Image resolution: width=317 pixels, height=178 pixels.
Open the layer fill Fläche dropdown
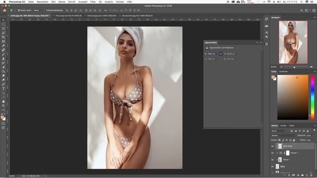(x=314, y=140)
